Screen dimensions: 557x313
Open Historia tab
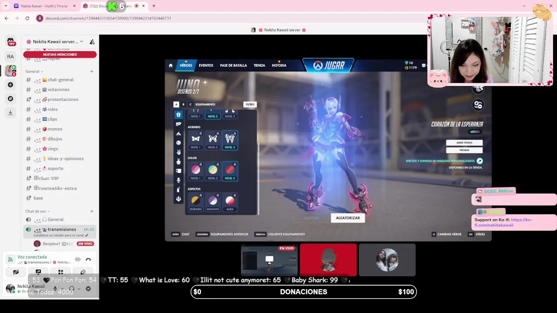coord(279,66)
